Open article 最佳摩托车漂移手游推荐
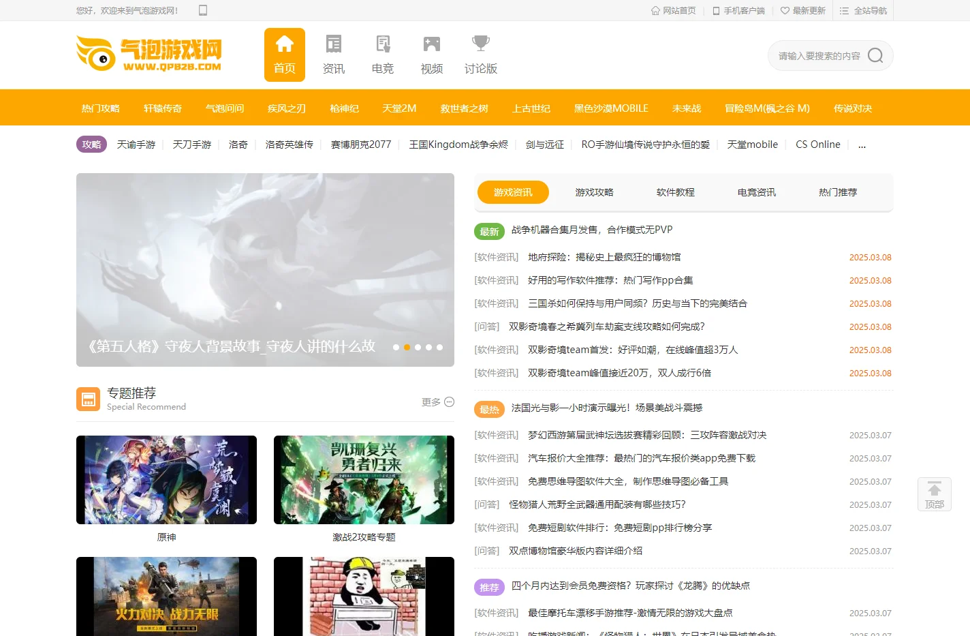Screen dimensions: 970x636 [630, 613]
